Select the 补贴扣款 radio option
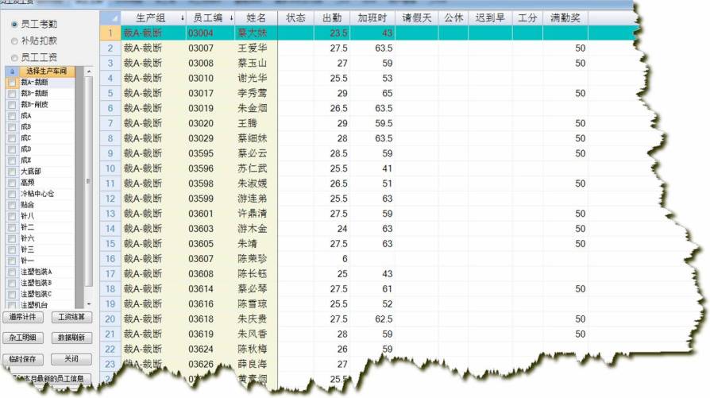 [x=14, y=41]
